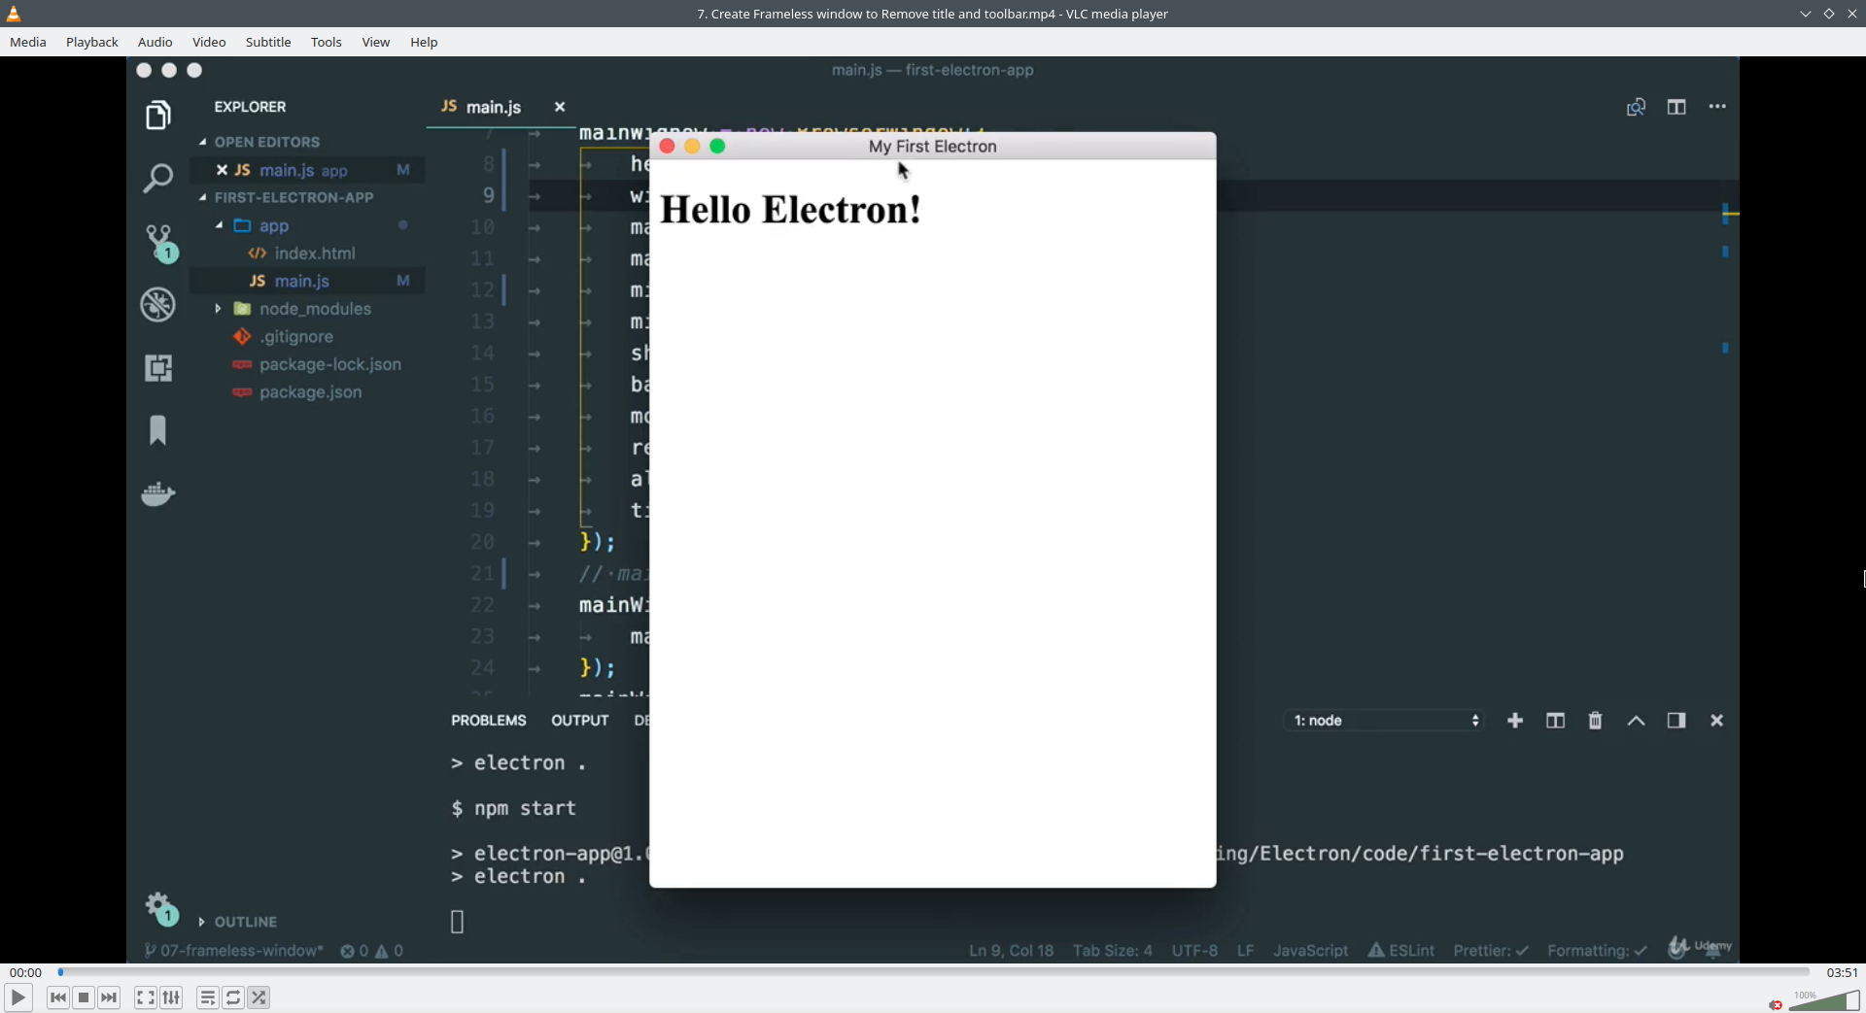Play the video in VLC
This screenshot has height=1013, width=1866.
point(18,997)
